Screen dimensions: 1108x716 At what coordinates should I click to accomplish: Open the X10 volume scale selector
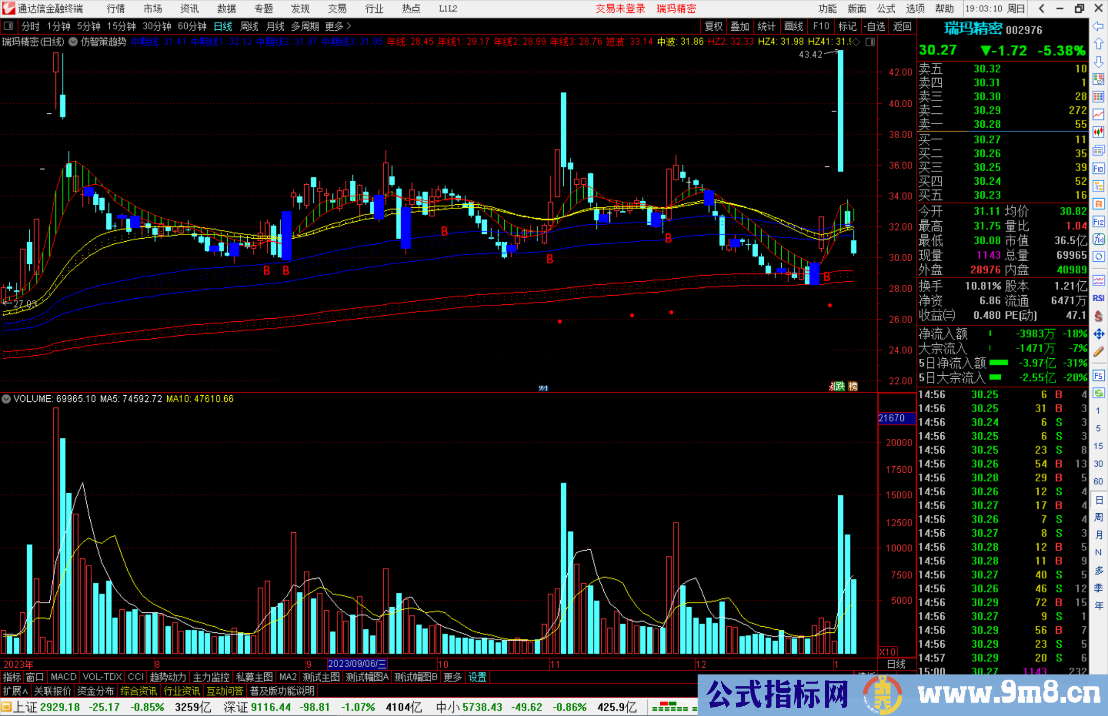click(888, 651)
